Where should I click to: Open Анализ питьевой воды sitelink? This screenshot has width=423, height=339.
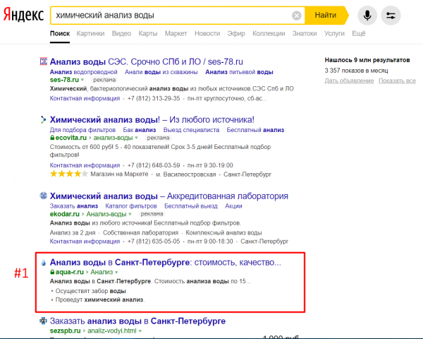coord(239,72)
